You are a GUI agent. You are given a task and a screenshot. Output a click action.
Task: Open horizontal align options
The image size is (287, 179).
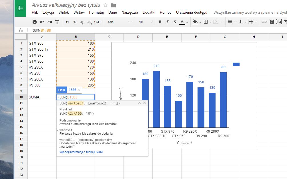coord(230,22)
